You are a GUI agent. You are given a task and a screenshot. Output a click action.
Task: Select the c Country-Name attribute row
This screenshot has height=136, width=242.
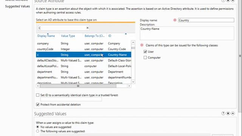[x=84, y=55]
